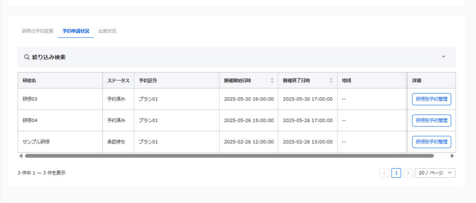Click the table scrollbar left arrow

(x=20, y=156)
